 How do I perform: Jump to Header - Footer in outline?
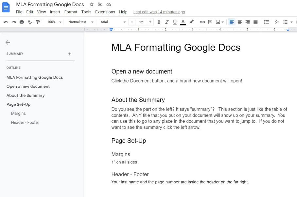[x=25, y=122]
